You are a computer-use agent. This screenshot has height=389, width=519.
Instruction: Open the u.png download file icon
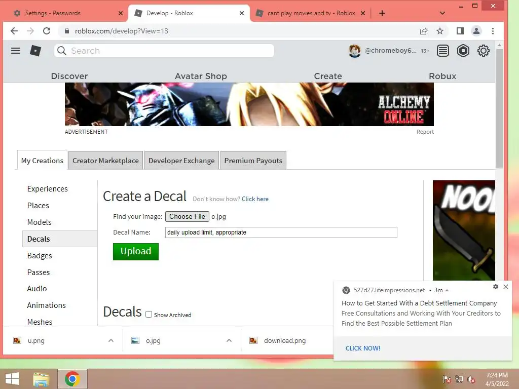click(x=17, y=340)
